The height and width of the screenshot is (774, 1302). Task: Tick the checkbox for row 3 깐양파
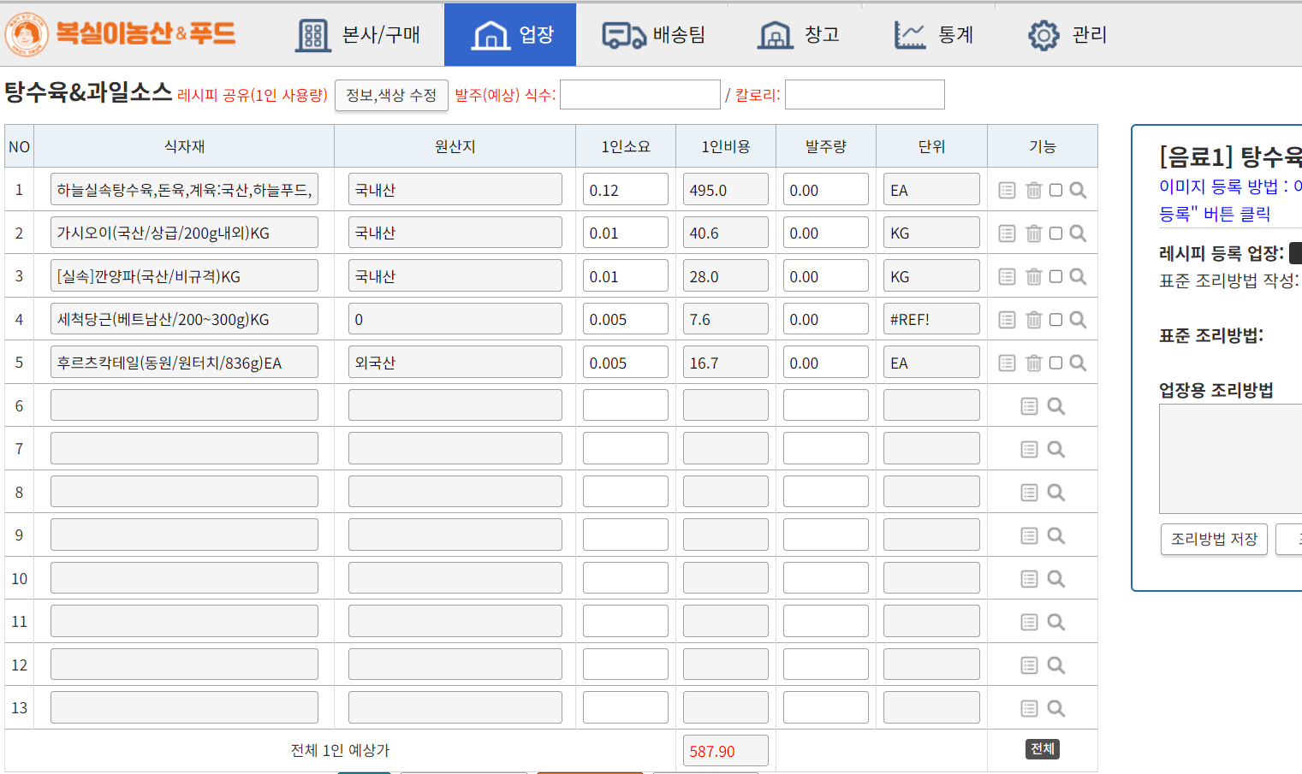1055,277
